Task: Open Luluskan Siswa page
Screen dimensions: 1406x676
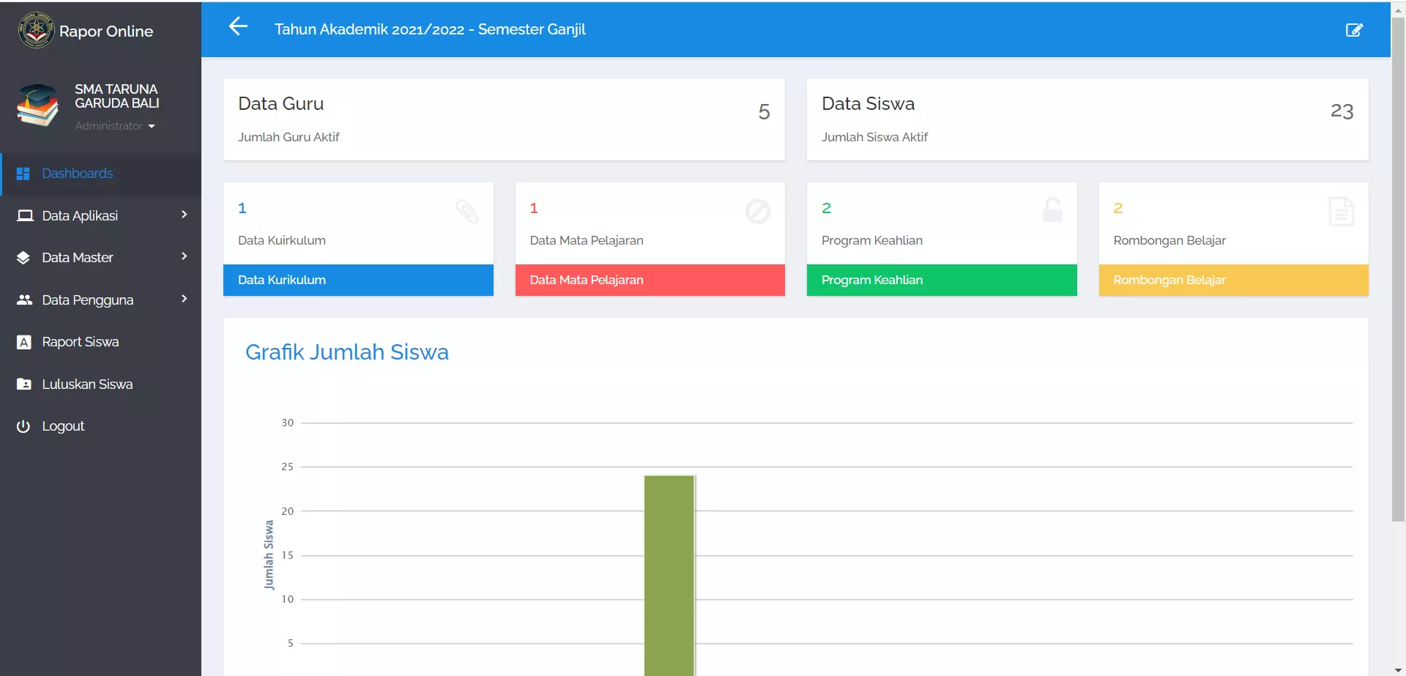Action: (101, 384)
